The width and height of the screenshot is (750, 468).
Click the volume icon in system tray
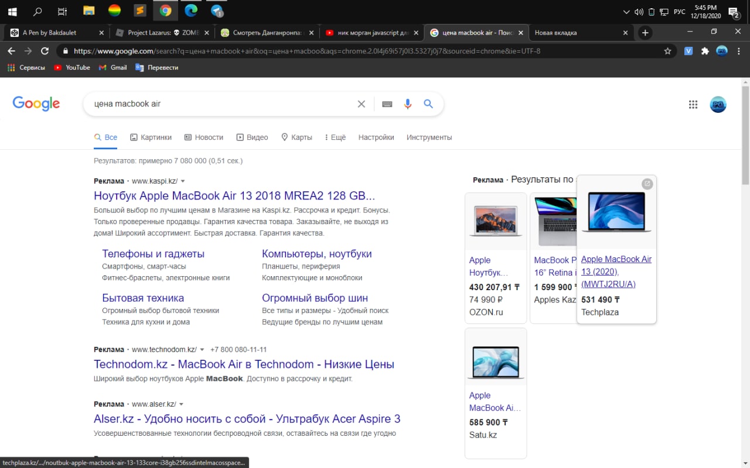tap(639, 12)
